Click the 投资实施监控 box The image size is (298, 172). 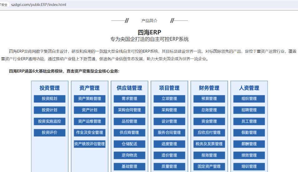(50, 121)
